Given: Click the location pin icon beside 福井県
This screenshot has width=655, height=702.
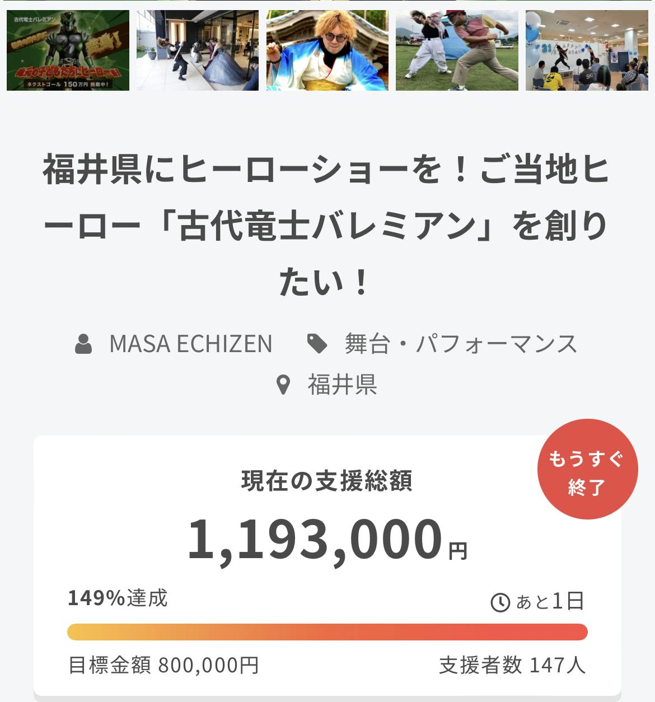Looking at the screenshot, I should 284,385.
